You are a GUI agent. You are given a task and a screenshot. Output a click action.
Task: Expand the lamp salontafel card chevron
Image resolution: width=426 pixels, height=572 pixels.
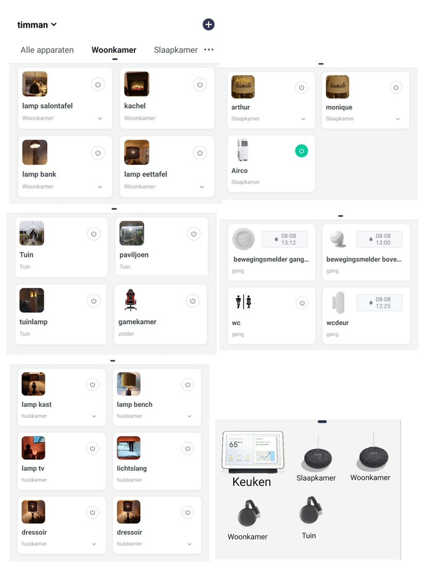click(x=100, y=118)
